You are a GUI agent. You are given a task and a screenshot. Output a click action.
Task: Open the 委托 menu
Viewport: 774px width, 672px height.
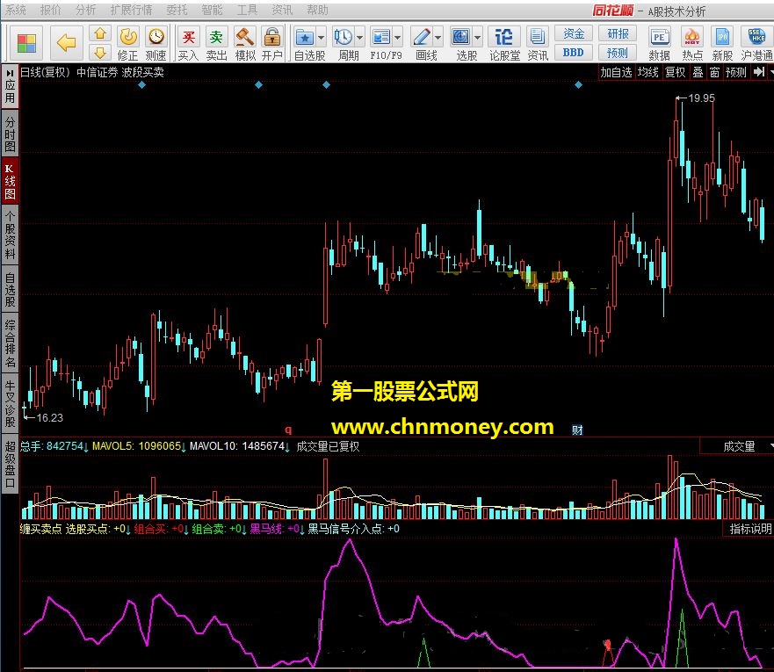(177, 10)
